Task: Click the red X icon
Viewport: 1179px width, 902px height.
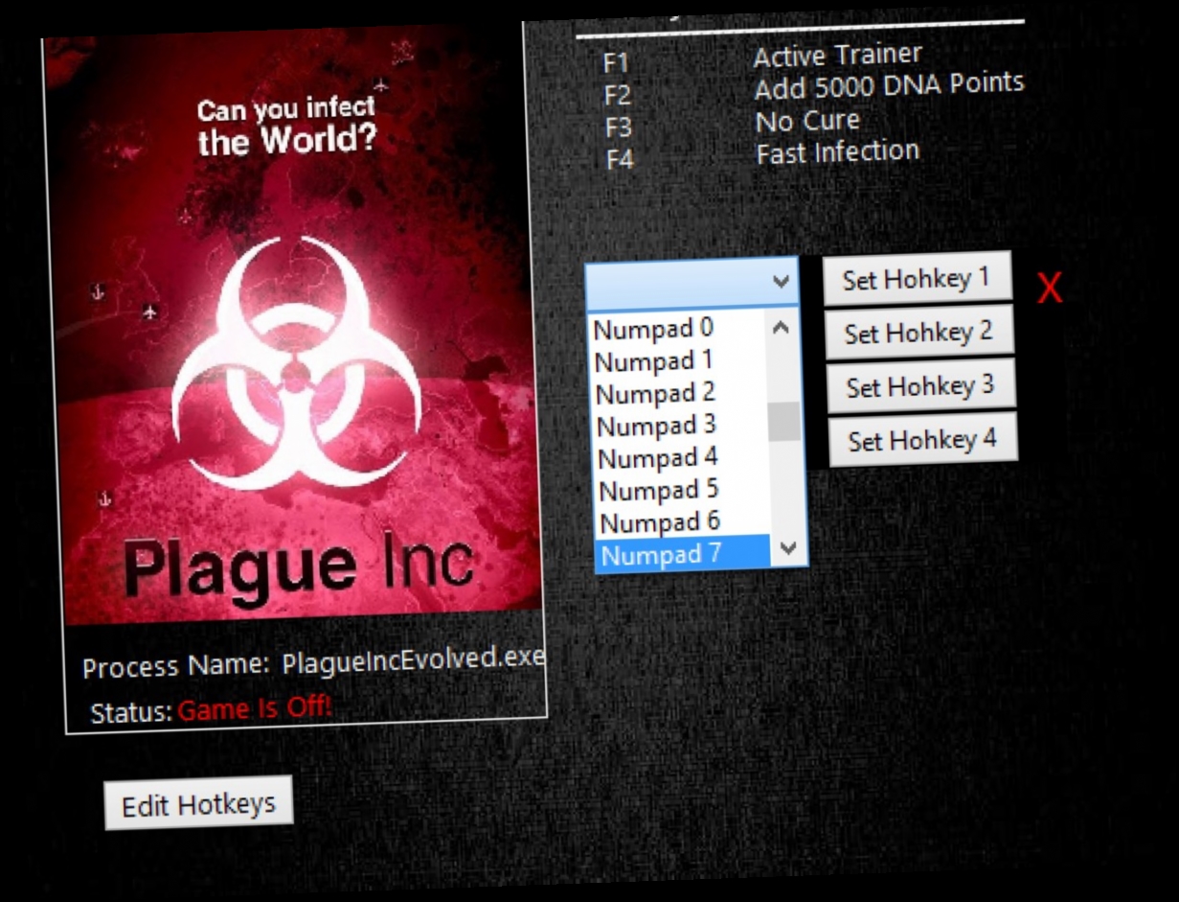Action: 1051,285
